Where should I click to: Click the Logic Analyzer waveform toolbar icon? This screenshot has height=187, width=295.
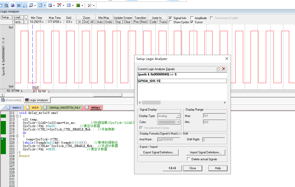tap(59, 5)
